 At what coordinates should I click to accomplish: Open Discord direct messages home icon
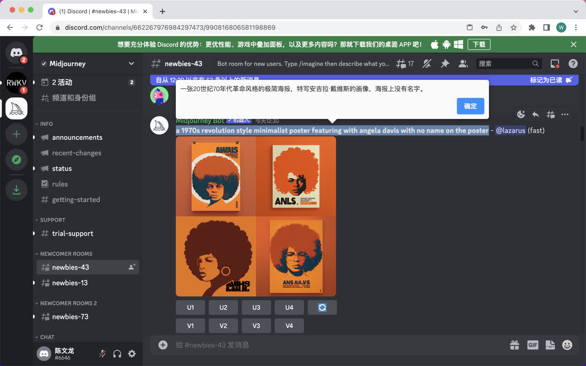tap(16, 53)
